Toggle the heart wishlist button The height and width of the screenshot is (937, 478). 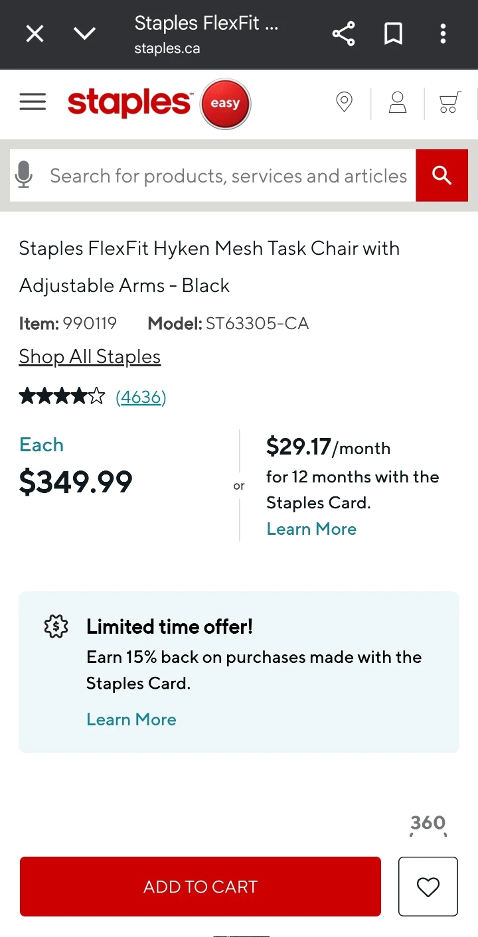point(428,887)
